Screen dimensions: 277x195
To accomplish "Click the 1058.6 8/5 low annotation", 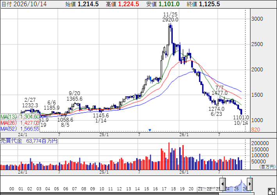I will point(65,122).
